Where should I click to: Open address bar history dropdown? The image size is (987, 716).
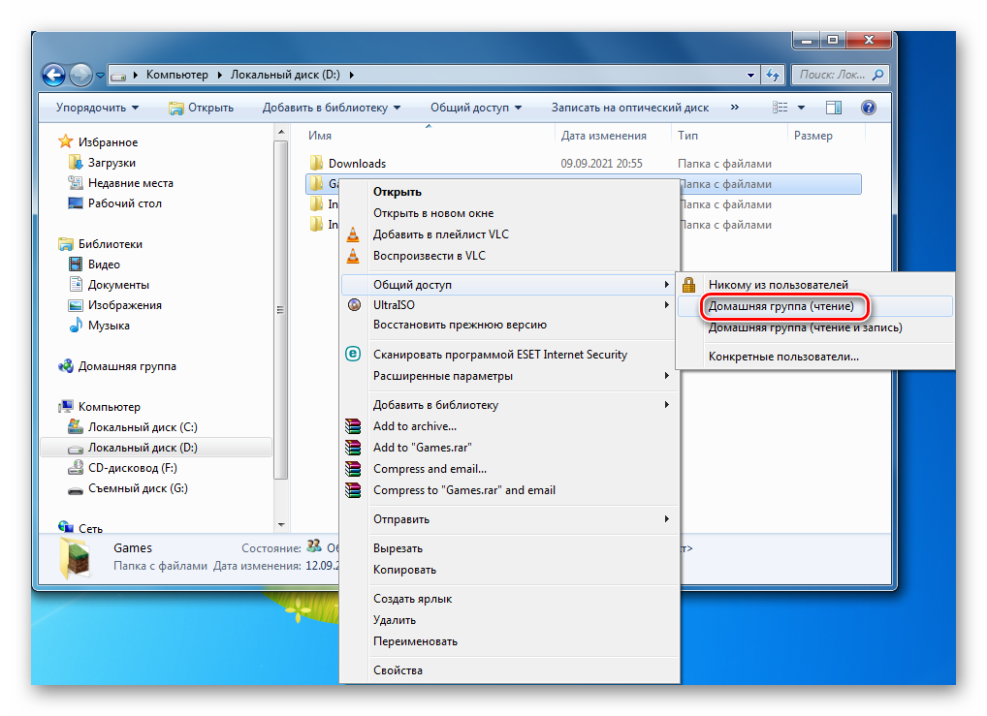(751, 75)
